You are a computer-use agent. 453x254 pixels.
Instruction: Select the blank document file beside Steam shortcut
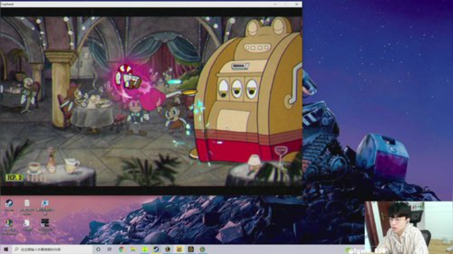point(27,207)
